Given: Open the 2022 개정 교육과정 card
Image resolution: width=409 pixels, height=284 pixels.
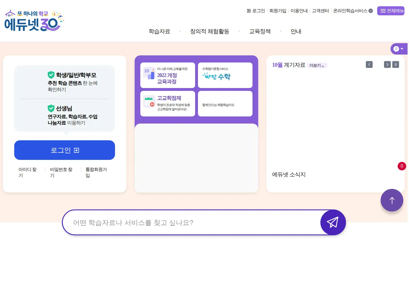Looking at the screenshot, I should 168,75.
